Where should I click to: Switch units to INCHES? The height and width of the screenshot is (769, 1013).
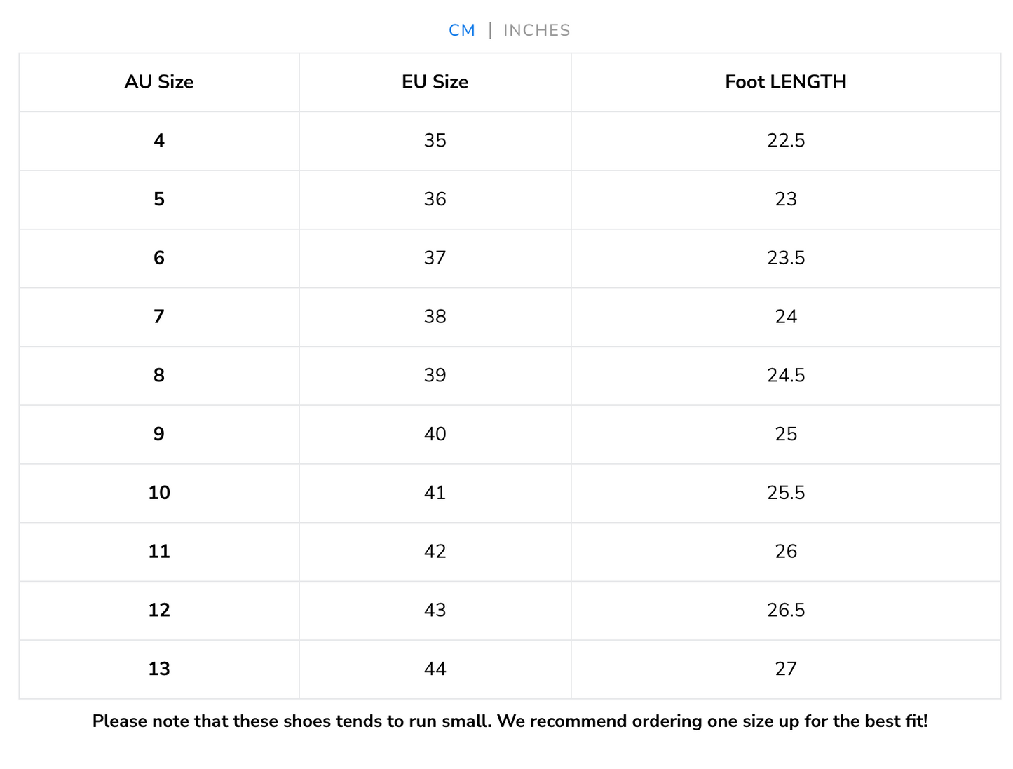click(x=536, y=30)
